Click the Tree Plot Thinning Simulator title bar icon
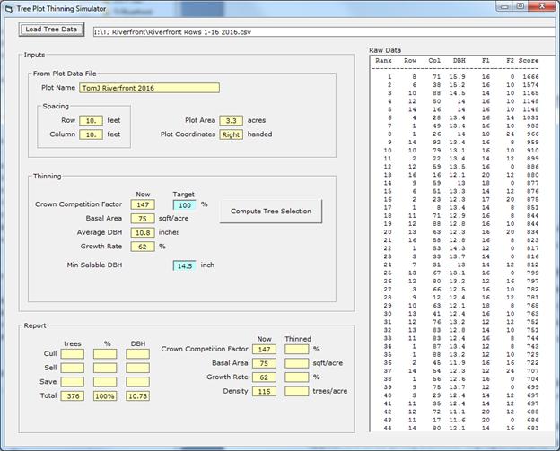Image resolution: width=560 pixels, height=451 pixels. pos(9,9)
